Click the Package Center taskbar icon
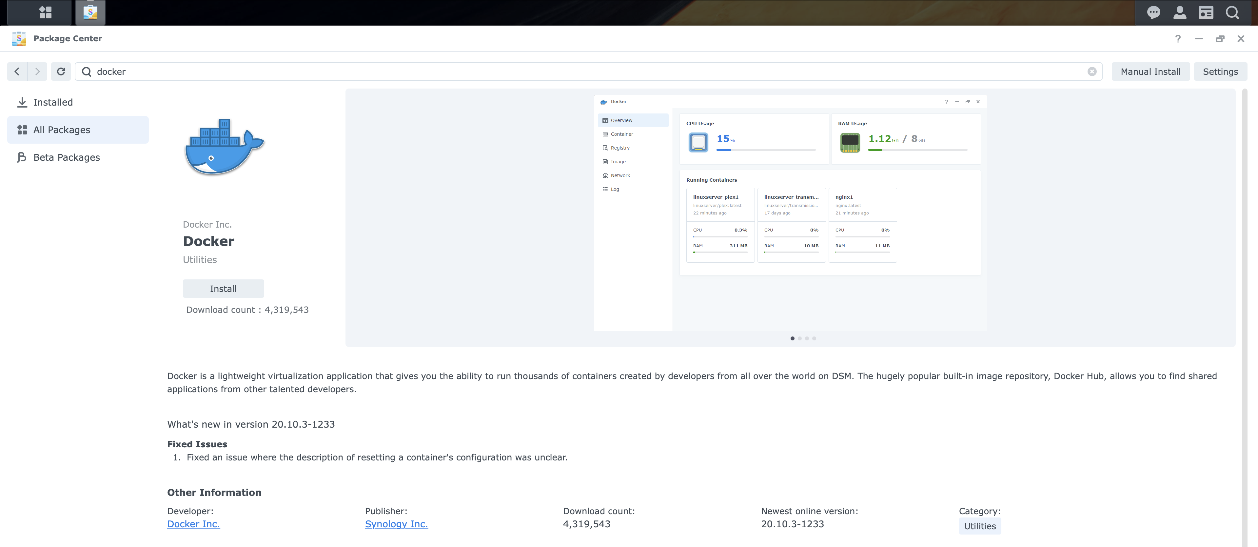 pos(91,13)
